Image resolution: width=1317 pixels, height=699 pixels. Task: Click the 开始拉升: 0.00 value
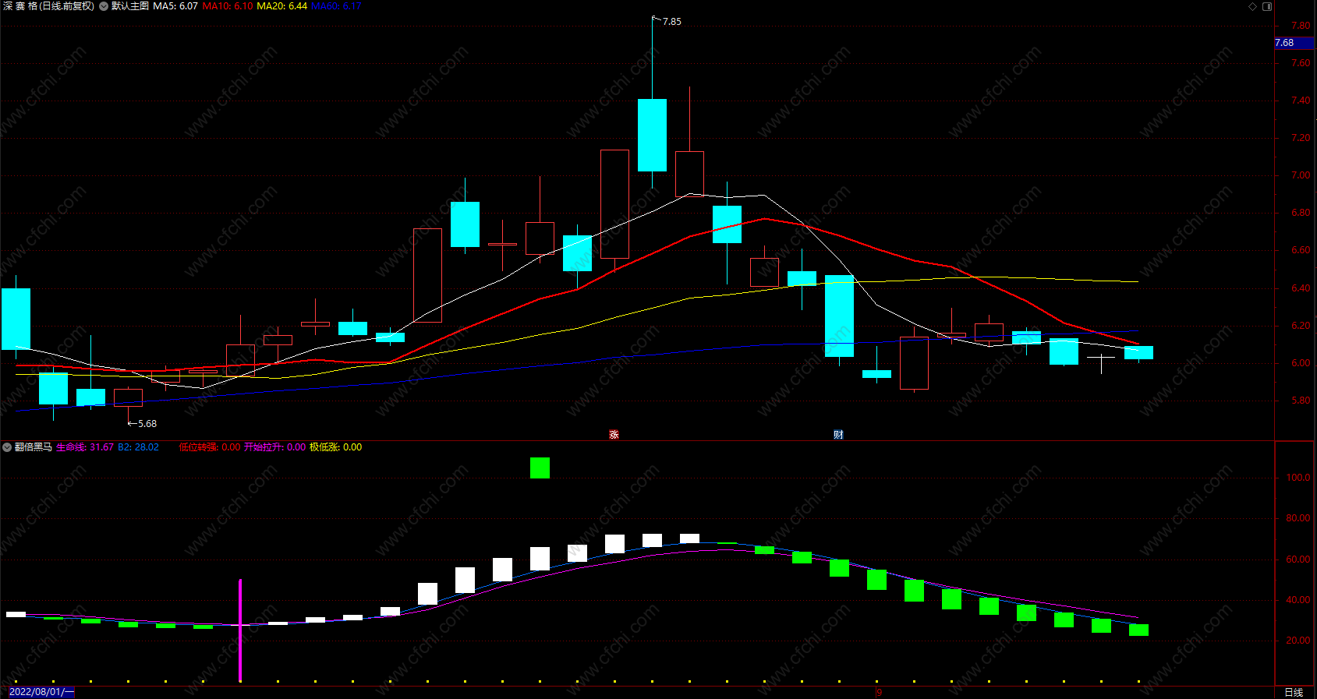click(274, 447)
